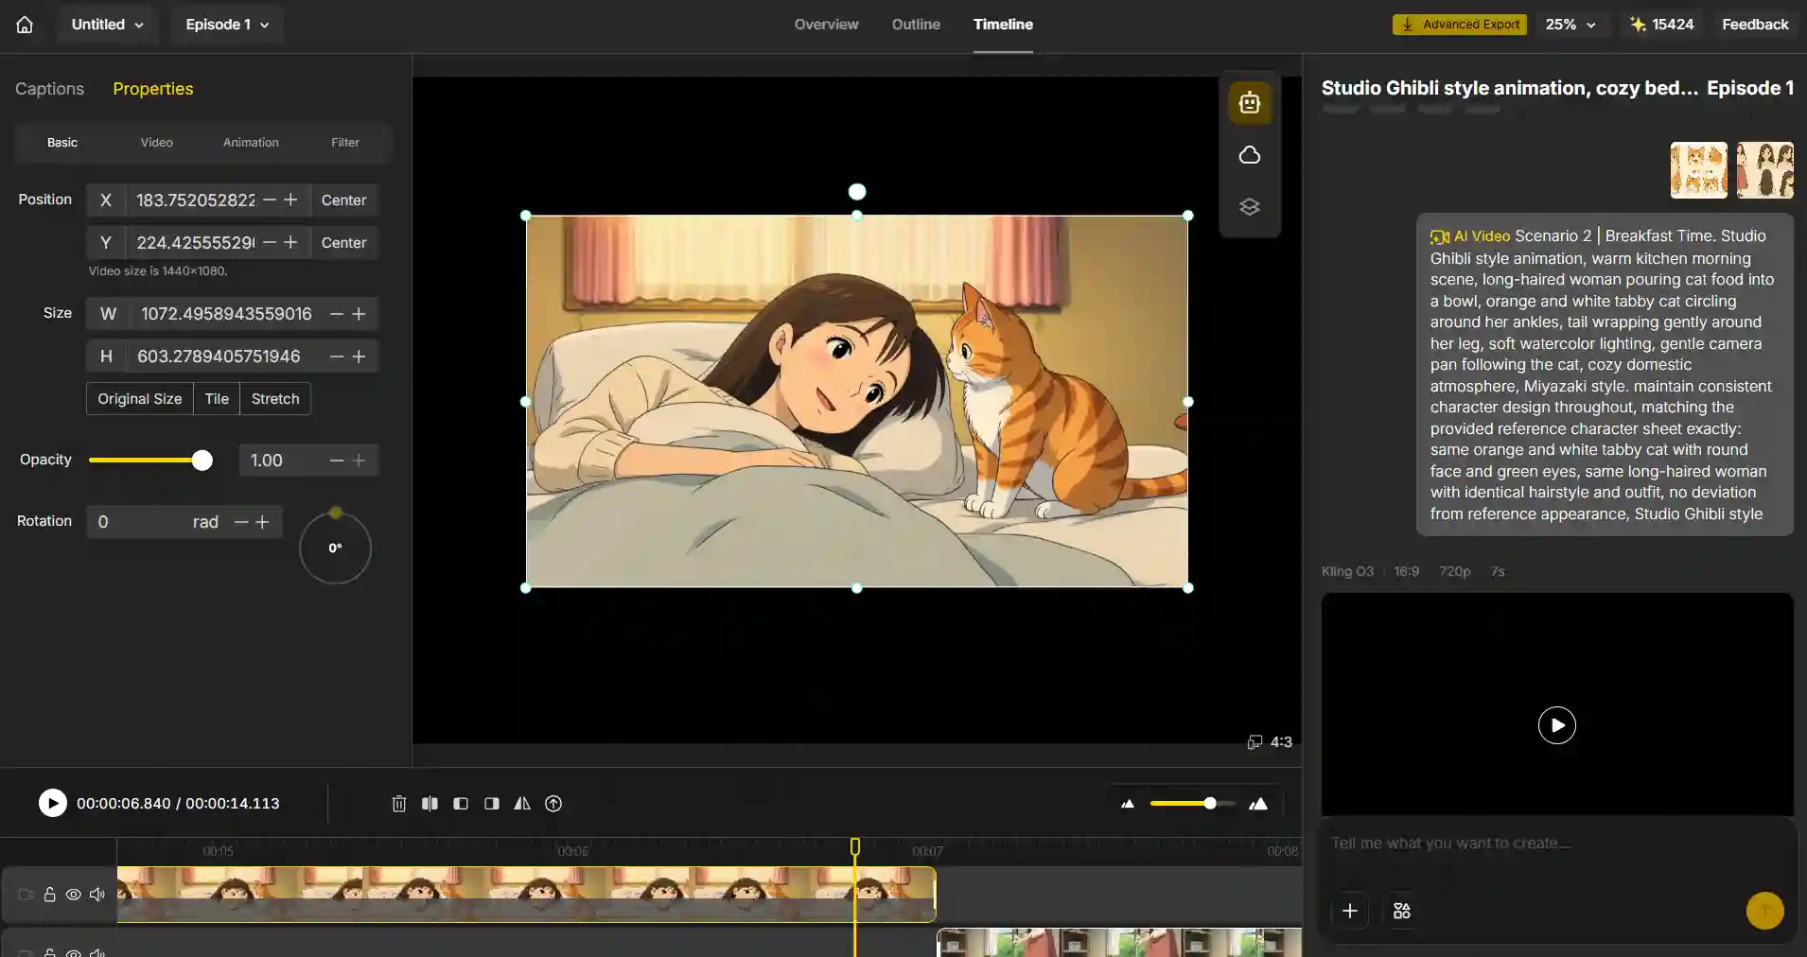Open the cat reference thumbnail in chat
Image resolution: width=1807 pixels, height=957 pixels.
(1698, 170)
